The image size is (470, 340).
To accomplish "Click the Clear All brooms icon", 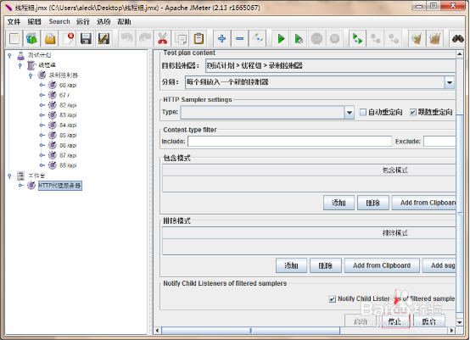I will coord(434,39).
